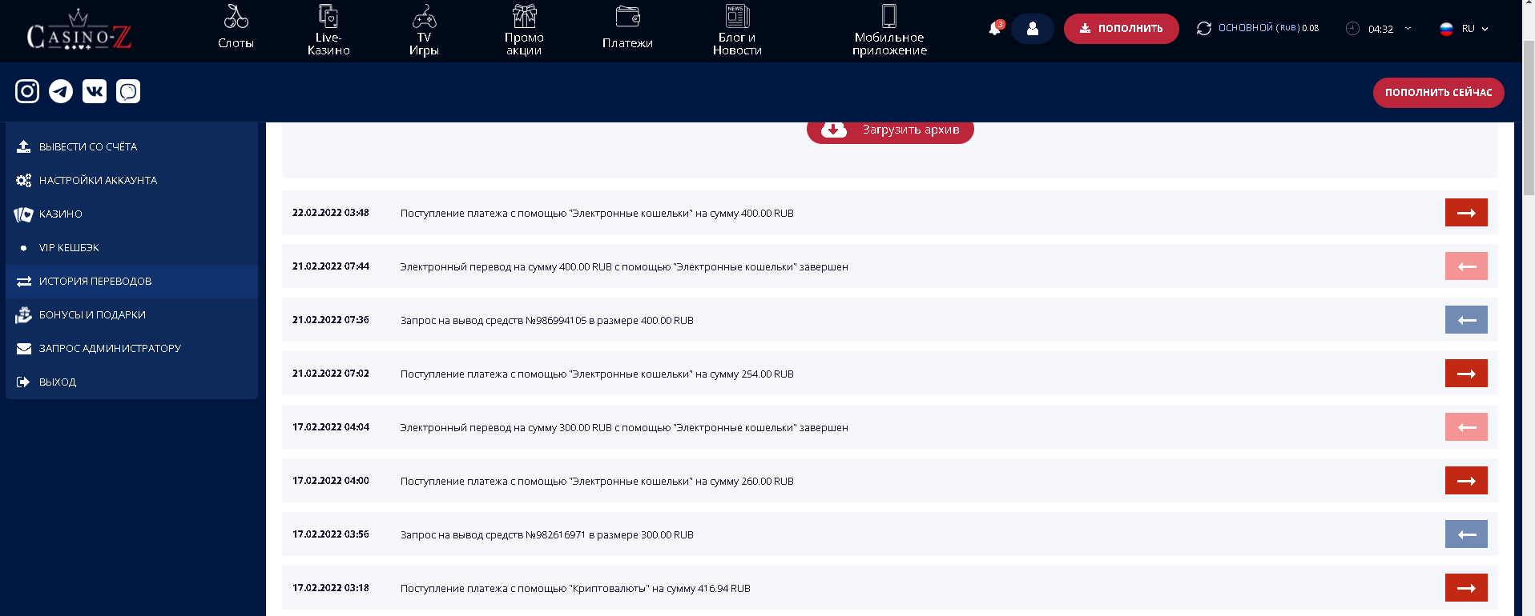Select ИСТОРИЯ ПЕРЕВОДОВ menu item
This screenshot has height=616, width=1535.
click(131, 281)
